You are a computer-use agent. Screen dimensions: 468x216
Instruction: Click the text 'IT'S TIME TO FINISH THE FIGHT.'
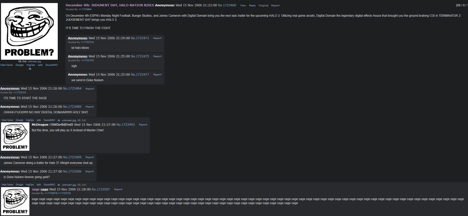(88, 28)
